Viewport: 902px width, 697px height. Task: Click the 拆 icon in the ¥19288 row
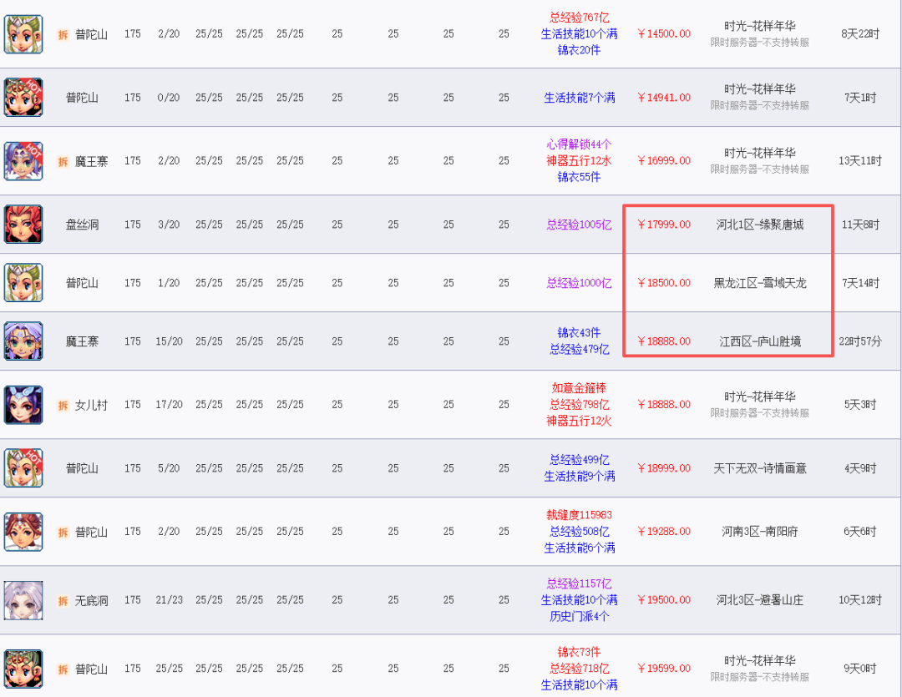[63, 532]
